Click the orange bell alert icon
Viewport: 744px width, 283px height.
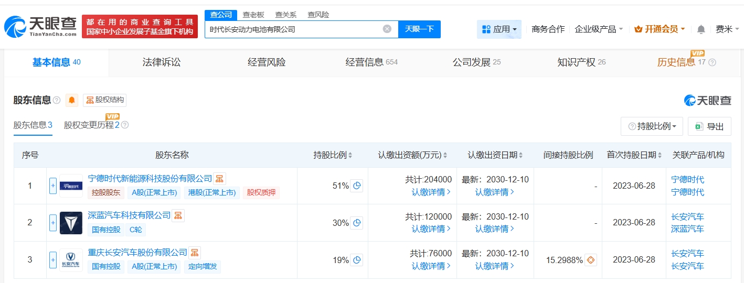[x=72, y=100]
